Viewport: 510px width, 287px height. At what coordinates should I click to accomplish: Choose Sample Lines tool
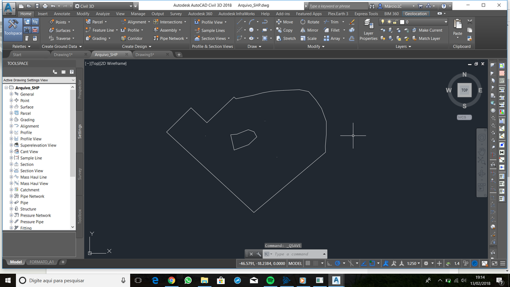point(209,30)
